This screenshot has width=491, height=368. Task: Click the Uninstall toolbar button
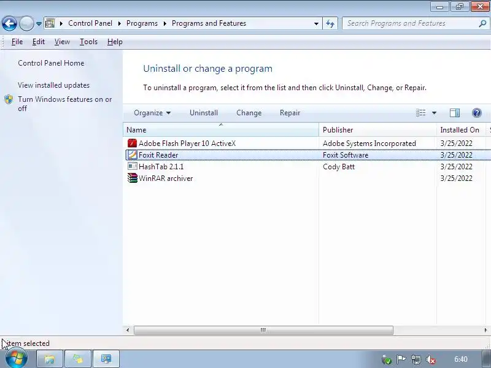[204, 113]
